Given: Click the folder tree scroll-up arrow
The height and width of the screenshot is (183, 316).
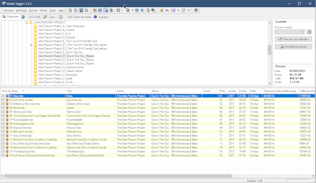Looking at the screenshot, I should [270, 23].
